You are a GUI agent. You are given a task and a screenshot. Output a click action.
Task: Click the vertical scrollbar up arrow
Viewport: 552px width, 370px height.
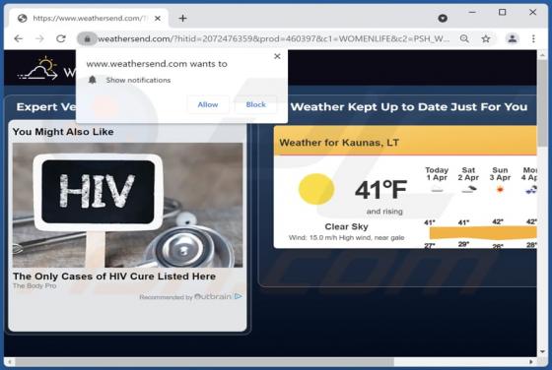coord(542,55)
